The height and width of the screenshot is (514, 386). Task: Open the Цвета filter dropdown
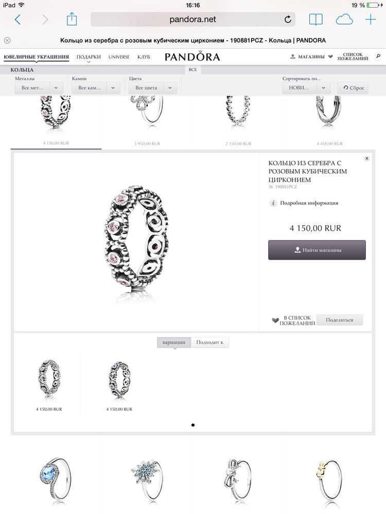(x=153, y=88)
